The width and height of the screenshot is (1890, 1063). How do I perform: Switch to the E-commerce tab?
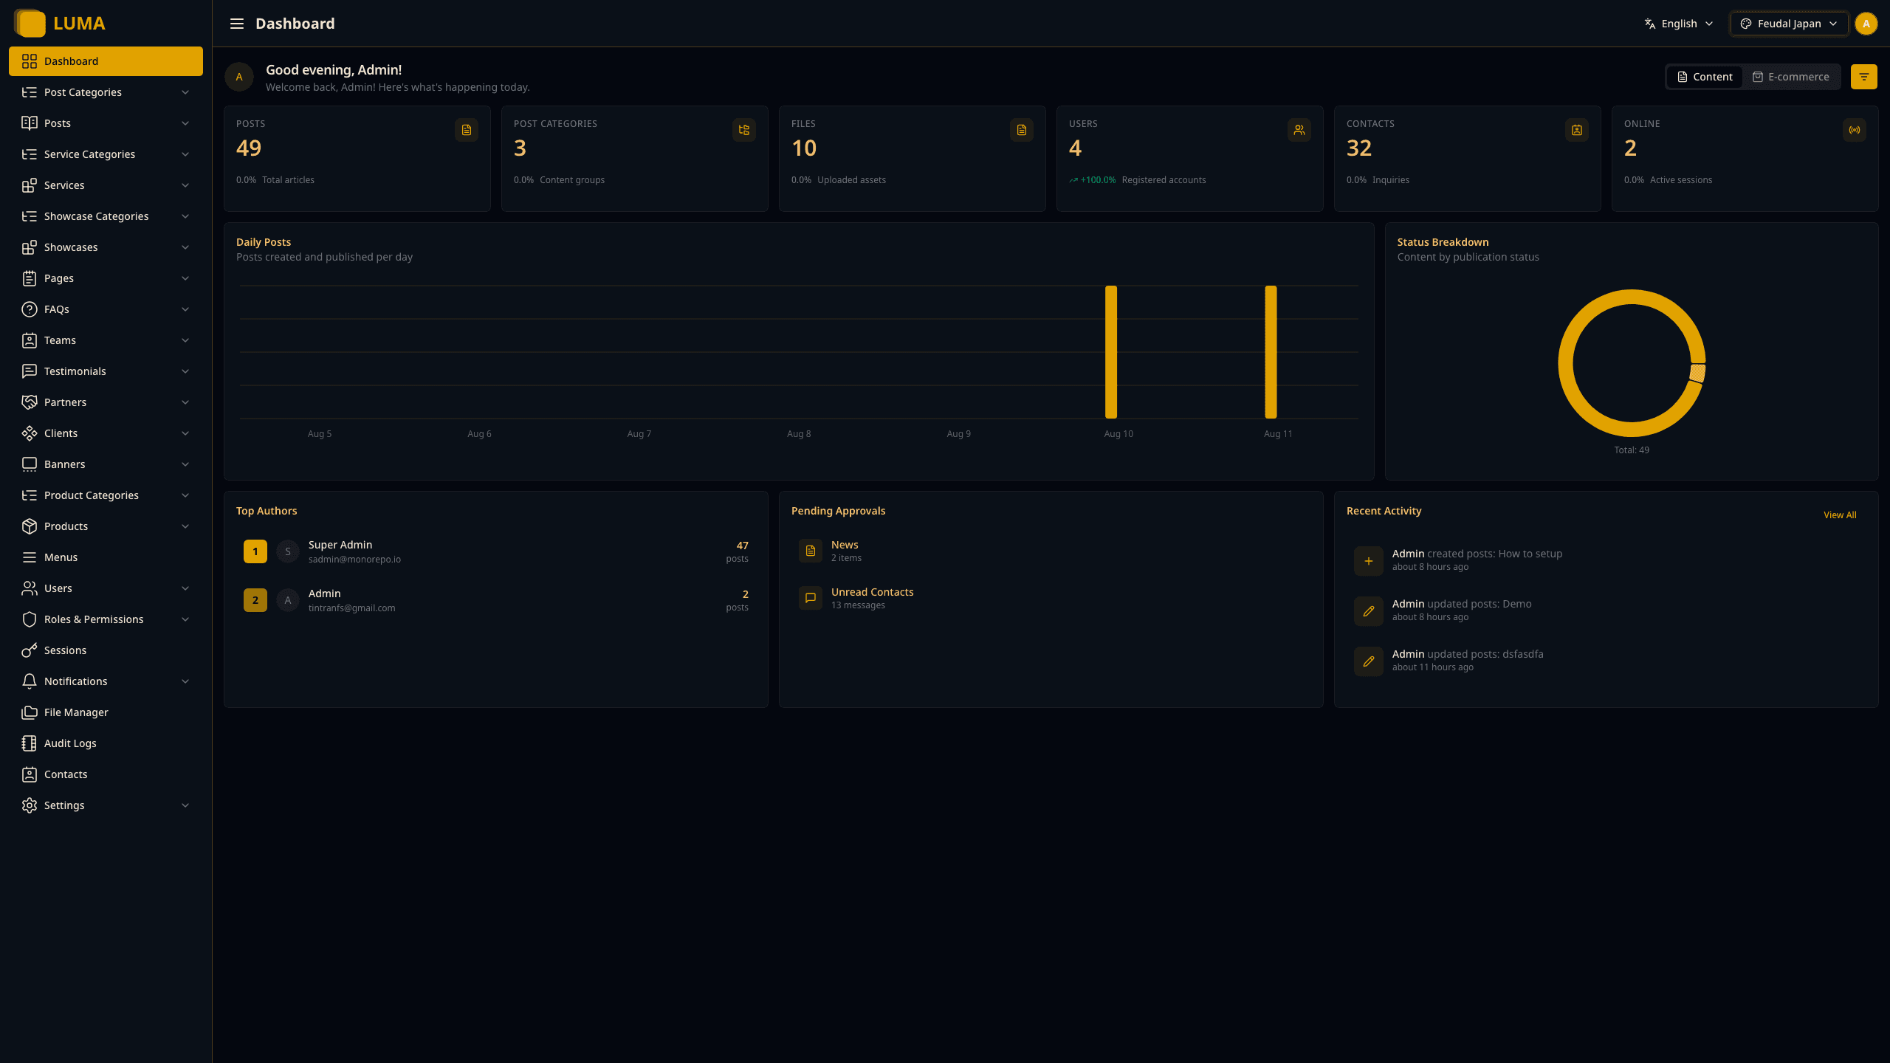tap(1790, 77)
